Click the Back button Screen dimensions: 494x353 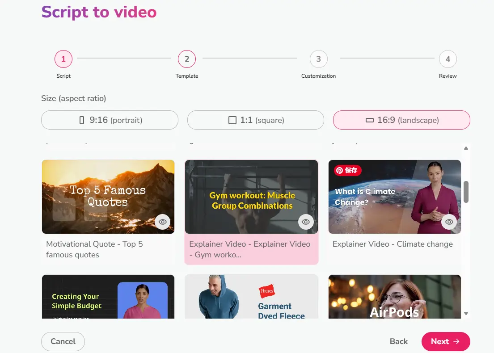click(398, 341)
